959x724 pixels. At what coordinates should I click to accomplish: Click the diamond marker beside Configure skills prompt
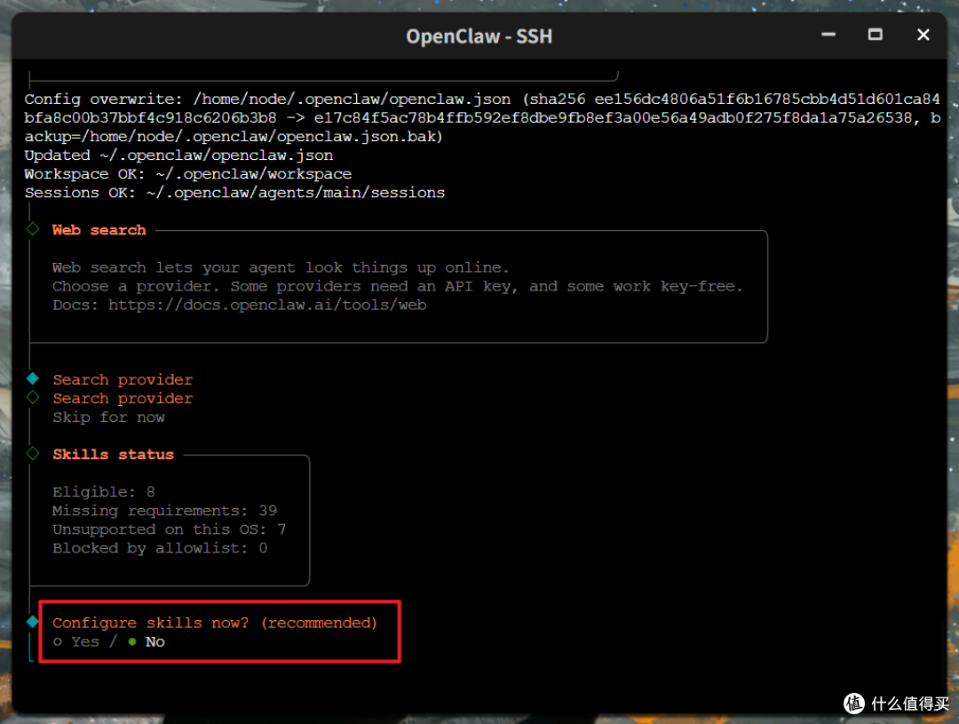tap(33, 623)
